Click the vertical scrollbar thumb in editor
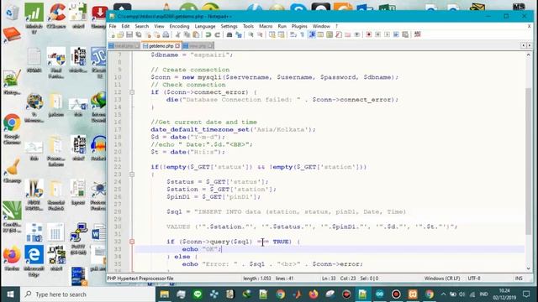This screenshot has height=302, width=538. pos(529,161)
